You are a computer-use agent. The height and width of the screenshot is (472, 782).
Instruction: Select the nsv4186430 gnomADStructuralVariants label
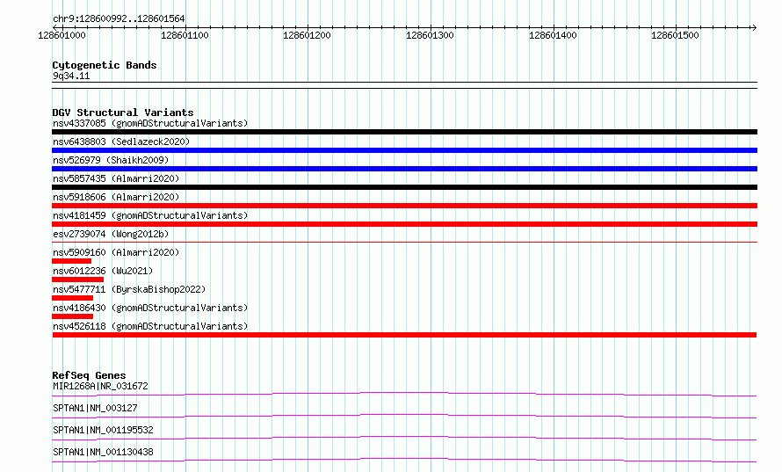(x=150, y=308)
